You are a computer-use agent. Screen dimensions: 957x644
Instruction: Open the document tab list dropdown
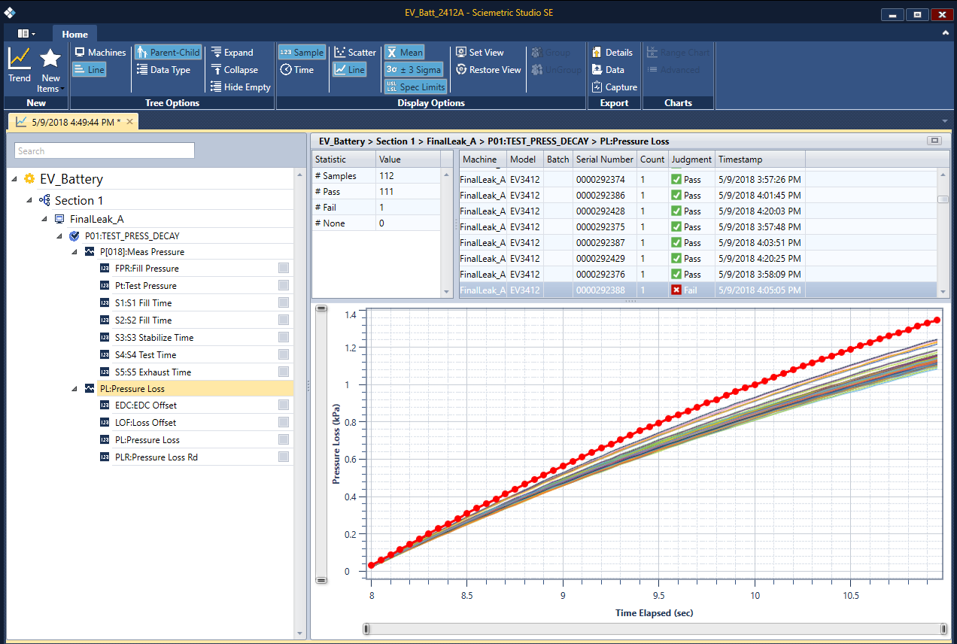pos(945,121)
